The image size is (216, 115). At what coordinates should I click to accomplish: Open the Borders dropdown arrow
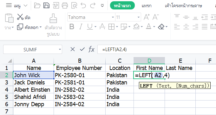[117, 27]
